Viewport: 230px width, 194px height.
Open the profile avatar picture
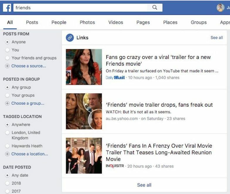[x=220, y=8]
